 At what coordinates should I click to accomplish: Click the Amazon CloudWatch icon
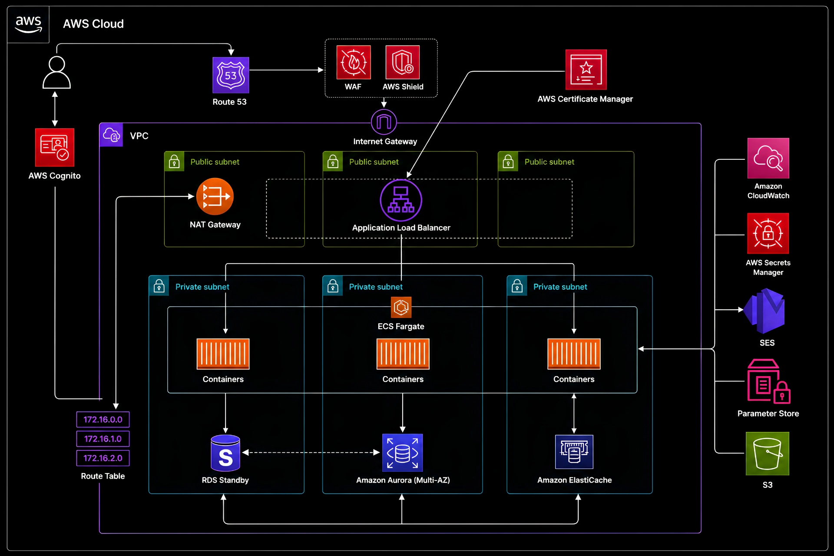(768, 158)
